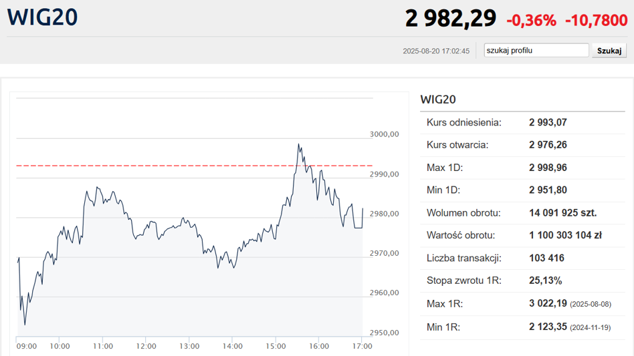Click the 'Wartość obrotu' row label

[461, 235]
